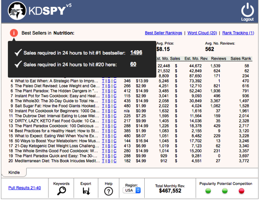
Task: Click price $16.94 in row 16
Action: point(142,141)
